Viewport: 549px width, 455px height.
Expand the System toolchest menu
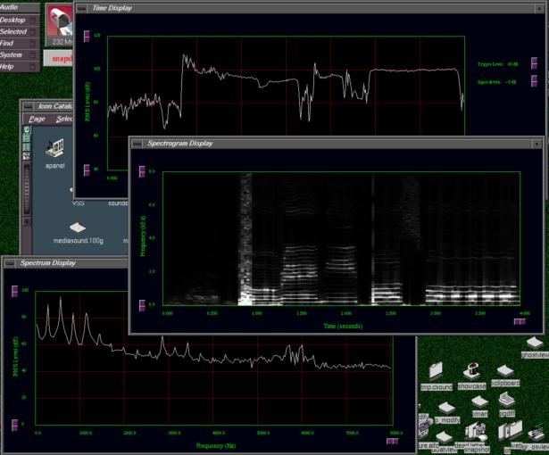click(18, 54)
